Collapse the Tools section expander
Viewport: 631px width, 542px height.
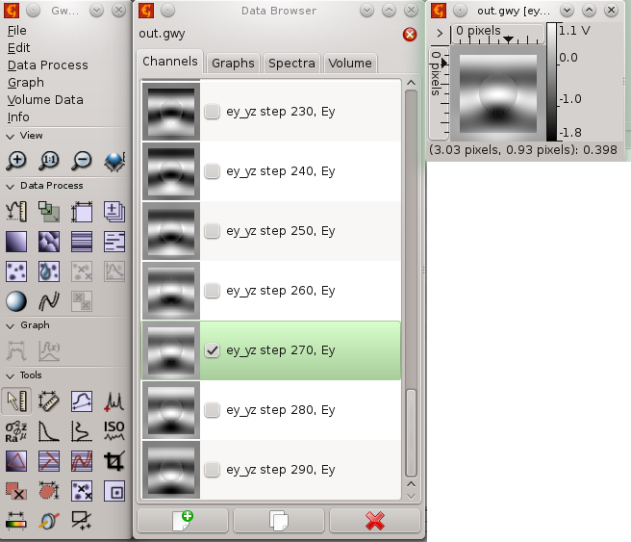coord(11,375)
